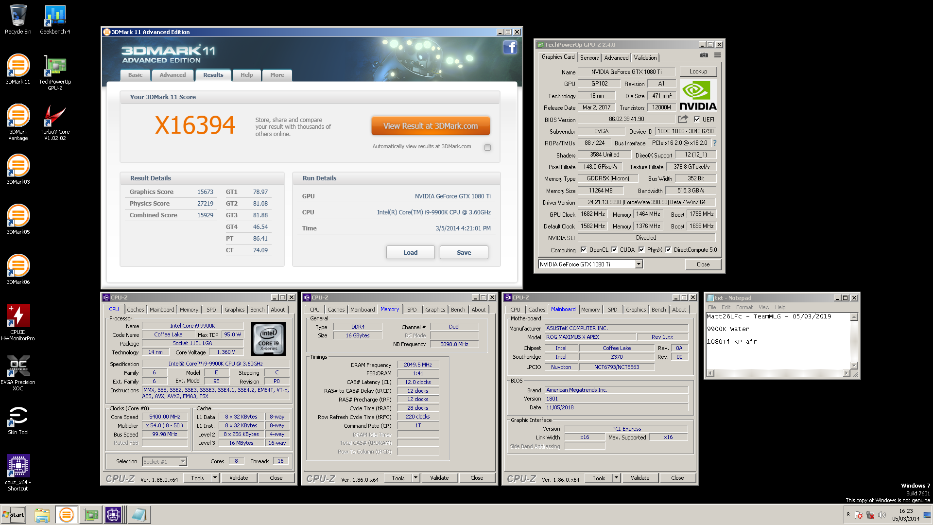Viewport: 933px width, 525px height.
Task: Open Geekbench 4 desktop icon
Action: [x=55, y=19]
